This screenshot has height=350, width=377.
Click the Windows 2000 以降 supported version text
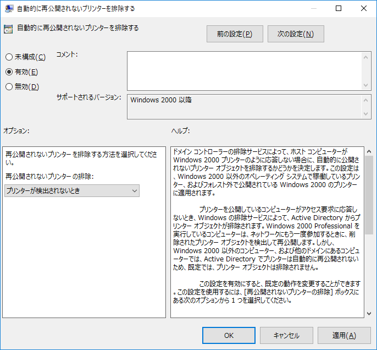pyautogui.click(x=161, y=100)
